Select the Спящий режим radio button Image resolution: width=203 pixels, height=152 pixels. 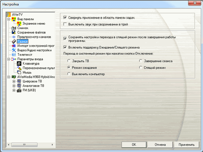140,68
